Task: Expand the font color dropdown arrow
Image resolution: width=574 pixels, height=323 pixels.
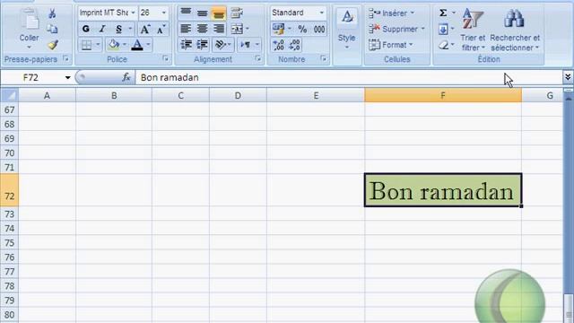Action: [148, 45]
